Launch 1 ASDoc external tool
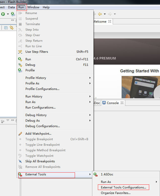The width and height of the screenshot is (160, 196). (126, 174)
